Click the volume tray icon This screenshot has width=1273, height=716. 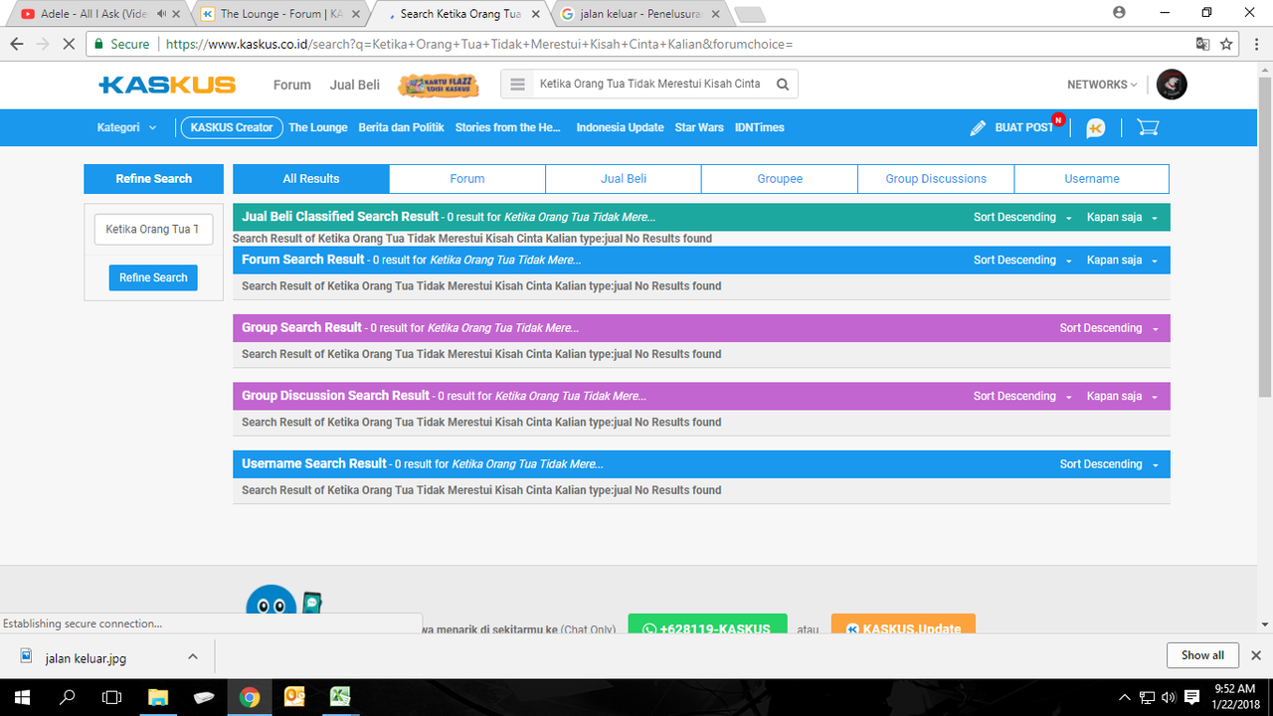tap(1168, 697)
